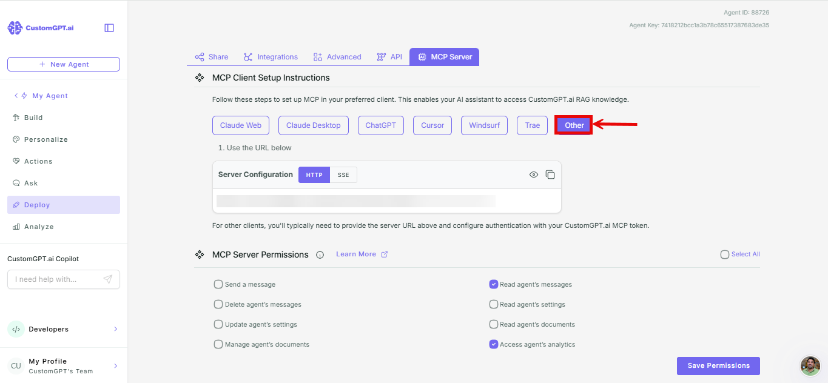Viewport: 828px width, 383px height.
Task: Create a New Agent
Action: point(64,64)
